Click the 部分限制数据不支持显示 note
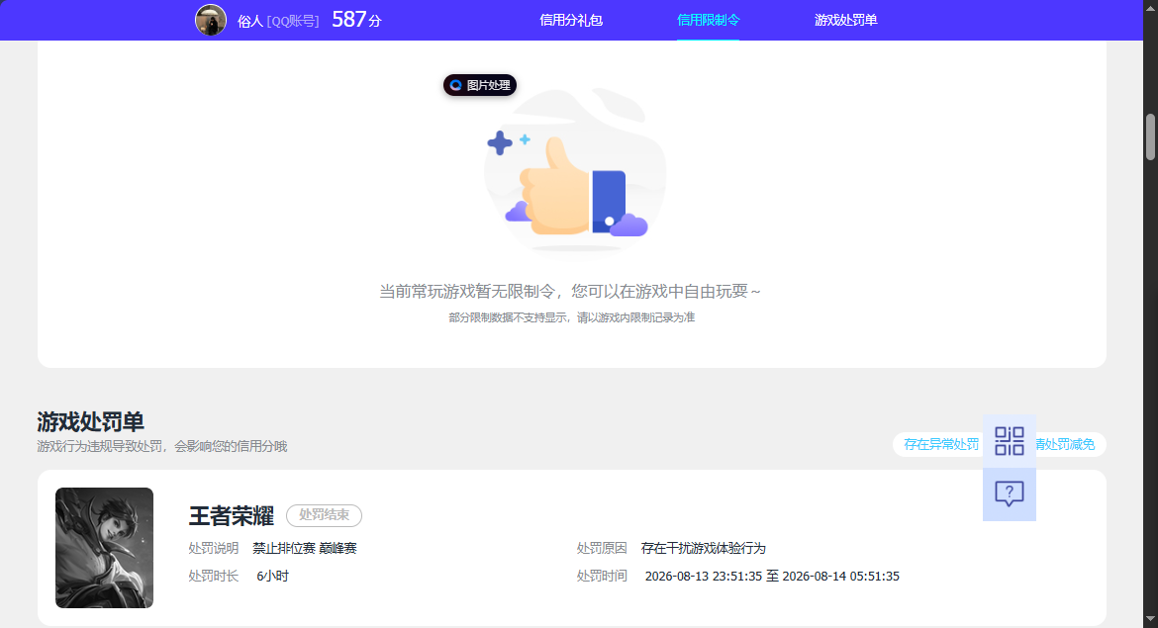 (x=572, y=317)
